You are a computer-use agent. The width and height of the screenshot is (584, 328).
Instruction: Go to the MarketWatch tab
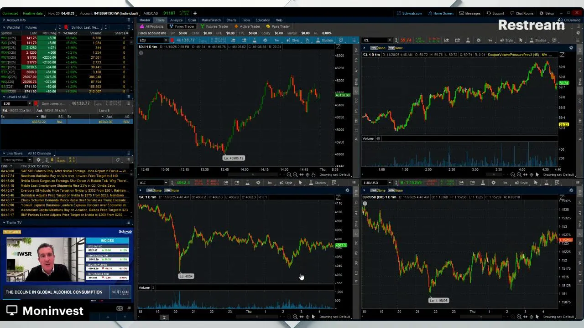pos(211,20)
